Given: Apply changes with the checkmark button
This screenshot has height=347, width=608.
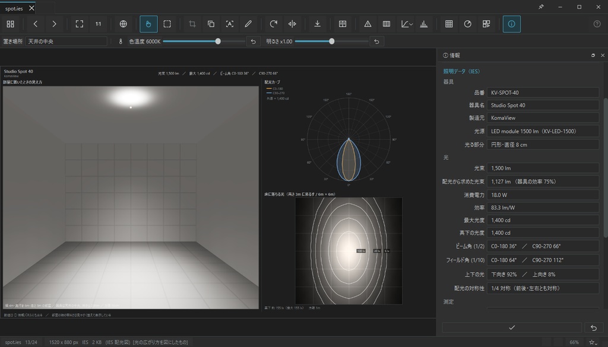Looking at the screenshot, I should 512,327.
